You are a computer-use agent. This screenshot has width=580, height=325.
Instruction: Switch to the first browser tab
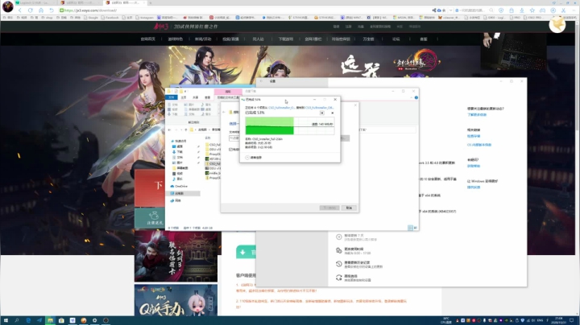[x=36, y=2]
